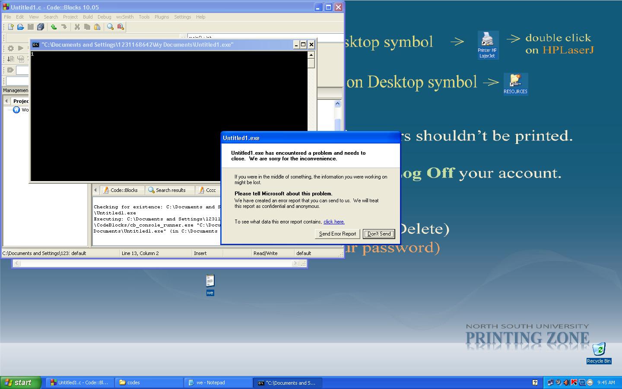Image resolution: width=622 pixels, height=389 pixels.
Task: Click 'Read/Write' status bar entry
Action: (265, 253)
